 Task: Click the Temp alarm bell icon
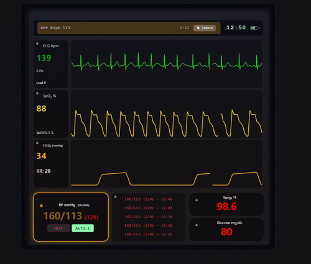coord(197,200)
